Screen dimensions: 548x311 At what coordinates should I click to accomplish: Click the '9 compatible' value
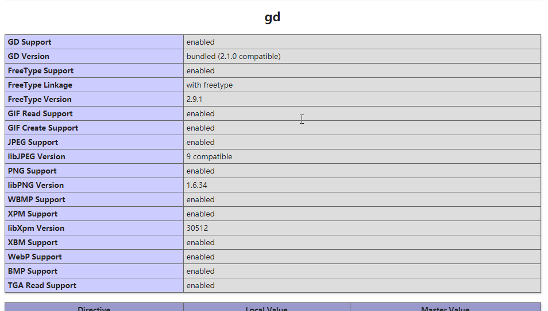[209, 156]
